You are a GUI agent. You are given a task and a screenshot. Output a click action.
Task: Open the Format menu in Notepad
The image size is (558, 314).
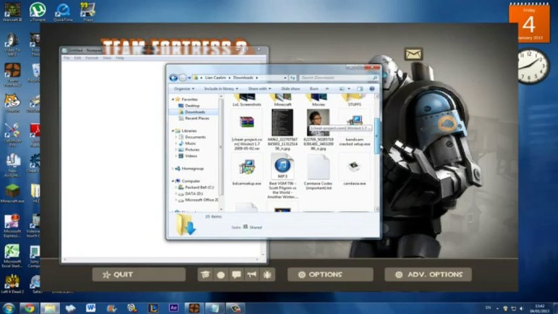point(92,58)
